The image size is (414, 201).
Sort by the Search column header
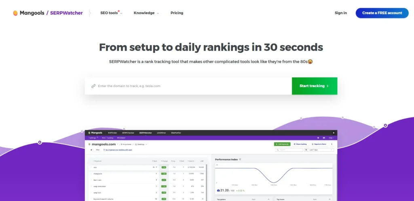tap(191, 161)
